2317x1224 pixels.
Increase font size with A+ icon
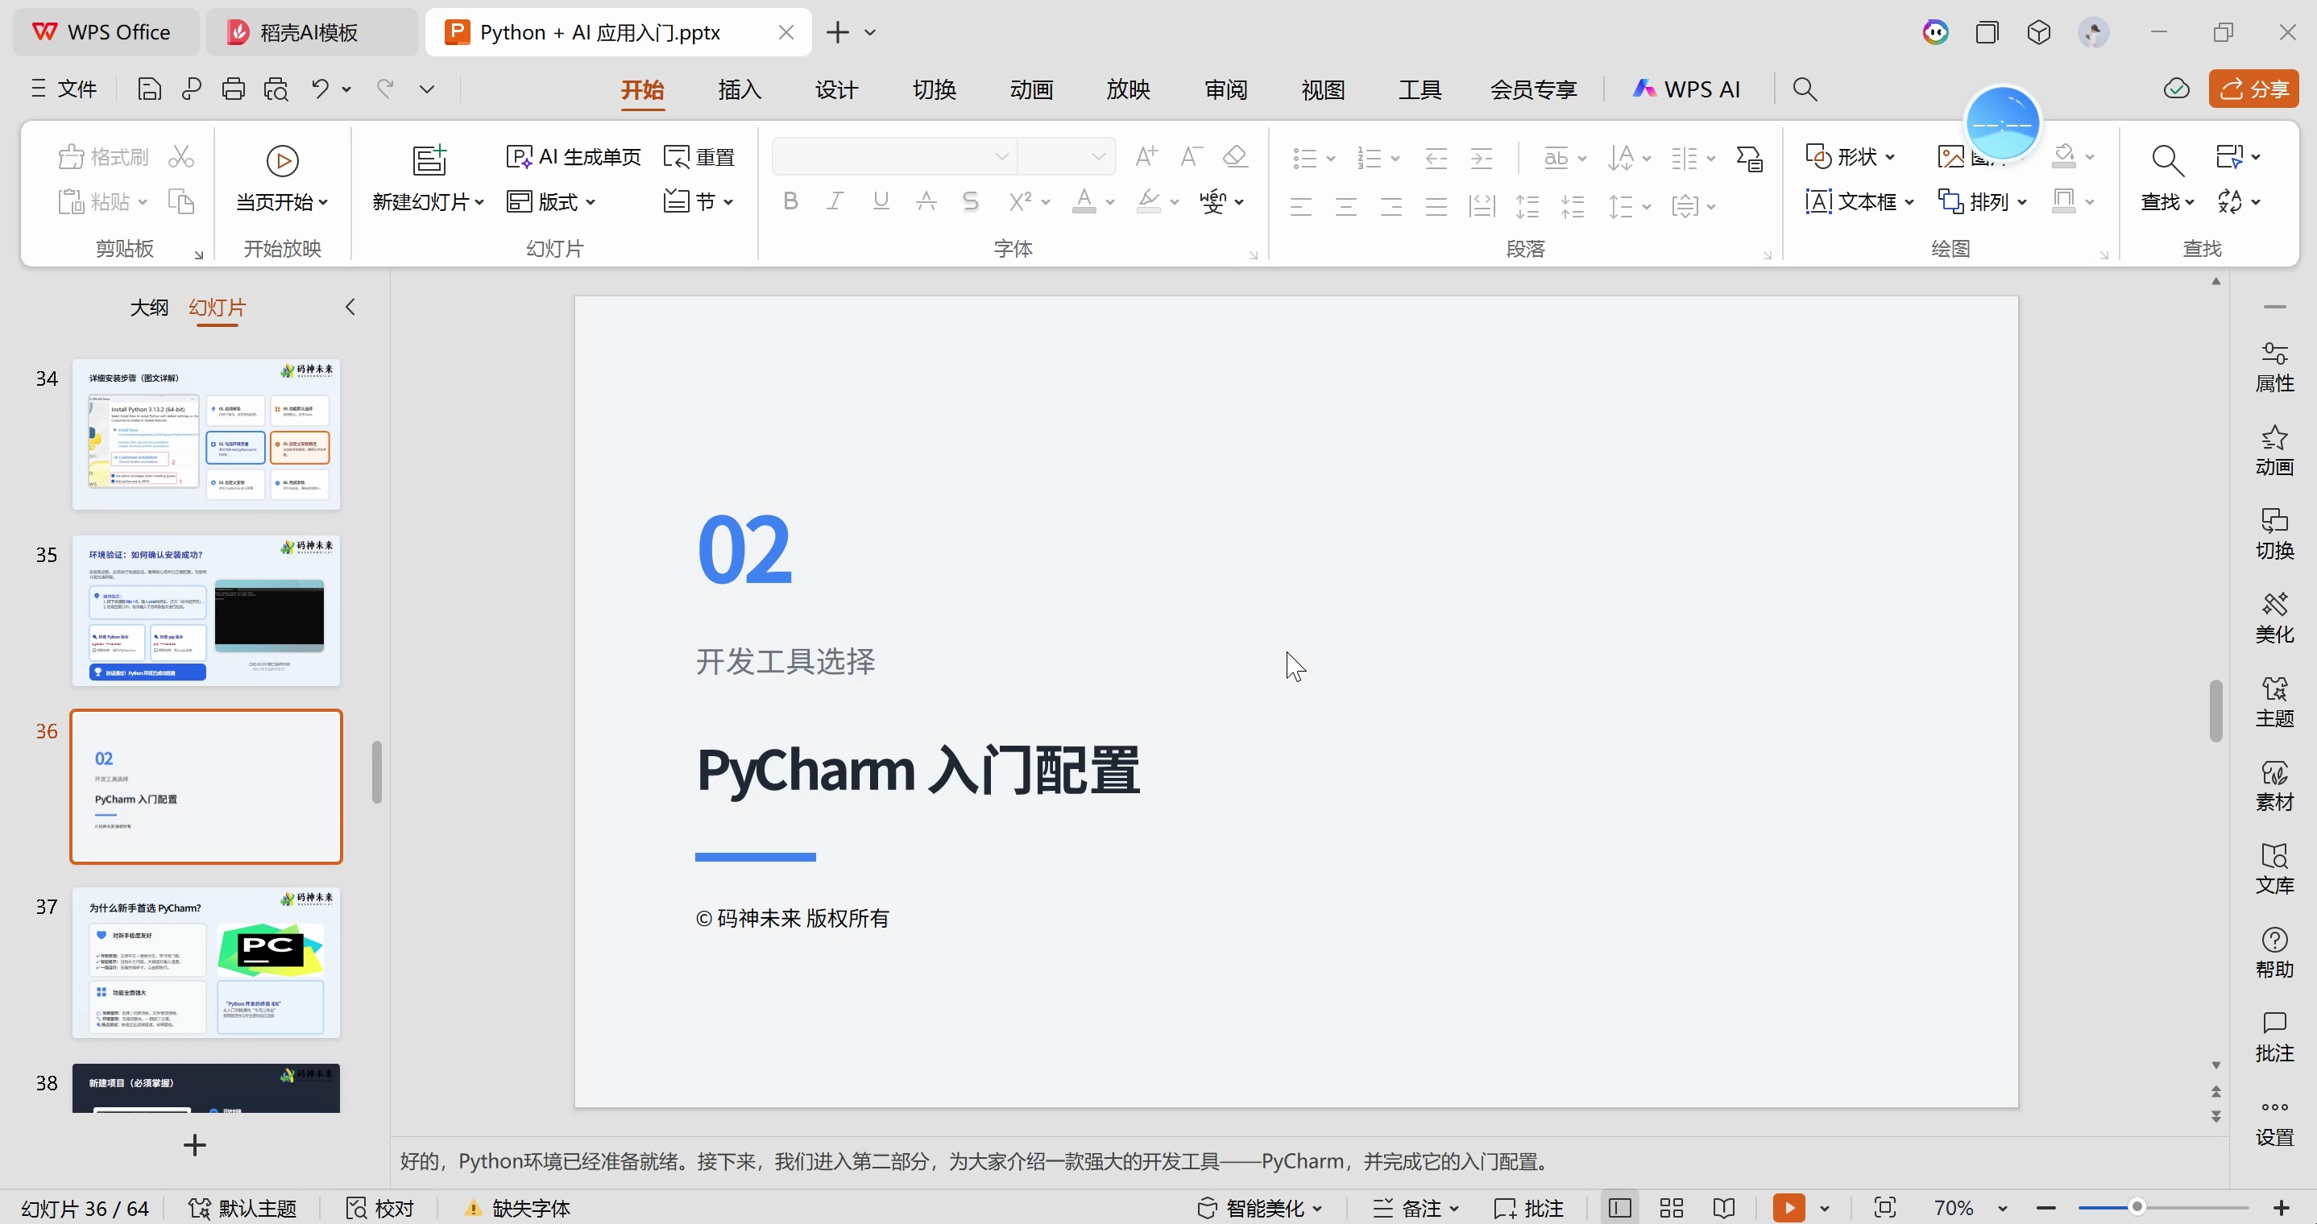coord(1146,156)
